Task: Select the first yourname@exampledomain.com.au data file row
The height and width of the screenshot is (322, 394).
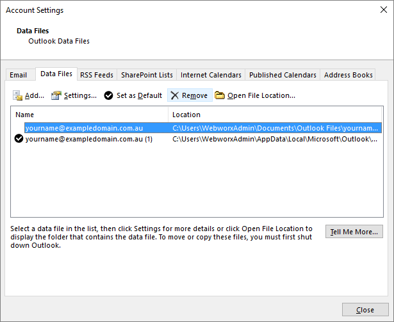Action: coord(83,128)
